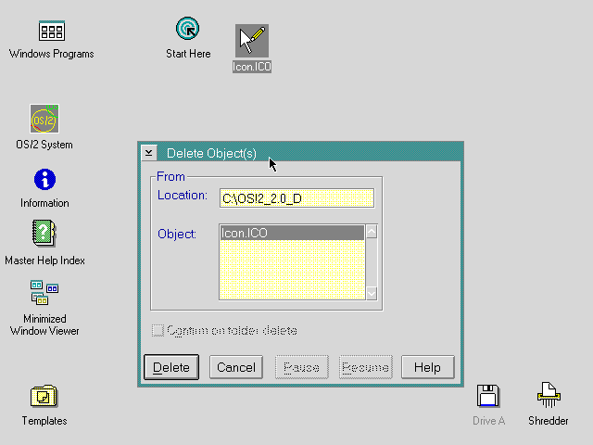The width and height of the screenshot is (593, 445).
Task: Cancel the delete operation
Action: pos(236,367)
